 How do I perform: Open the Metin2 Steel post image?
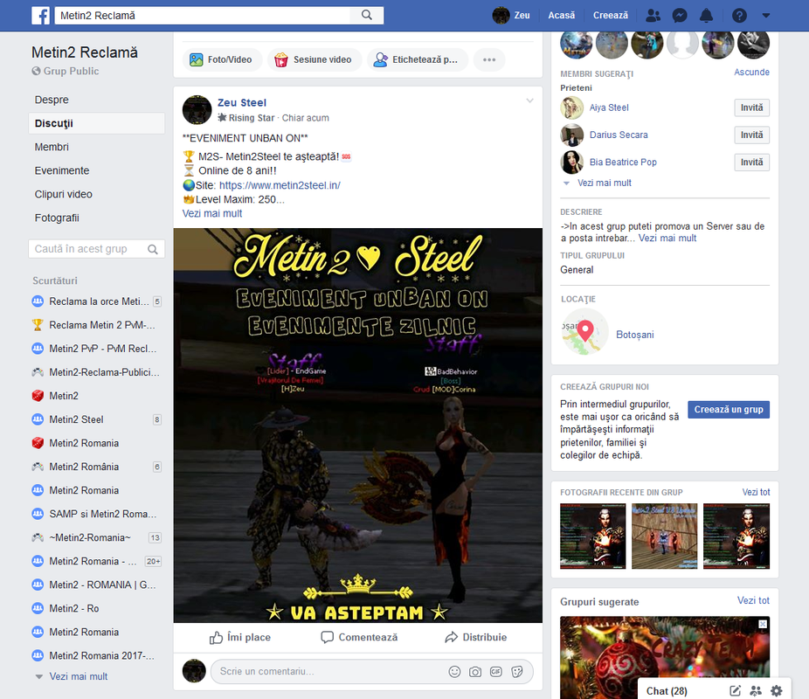tap(357, 426)
